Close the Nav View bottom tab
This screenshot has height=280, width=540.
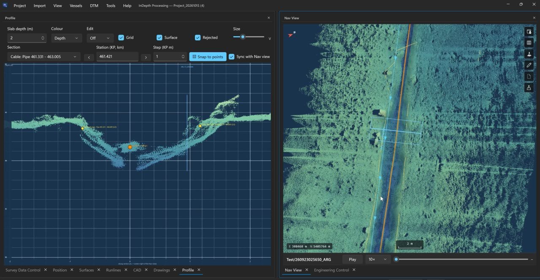307,270
